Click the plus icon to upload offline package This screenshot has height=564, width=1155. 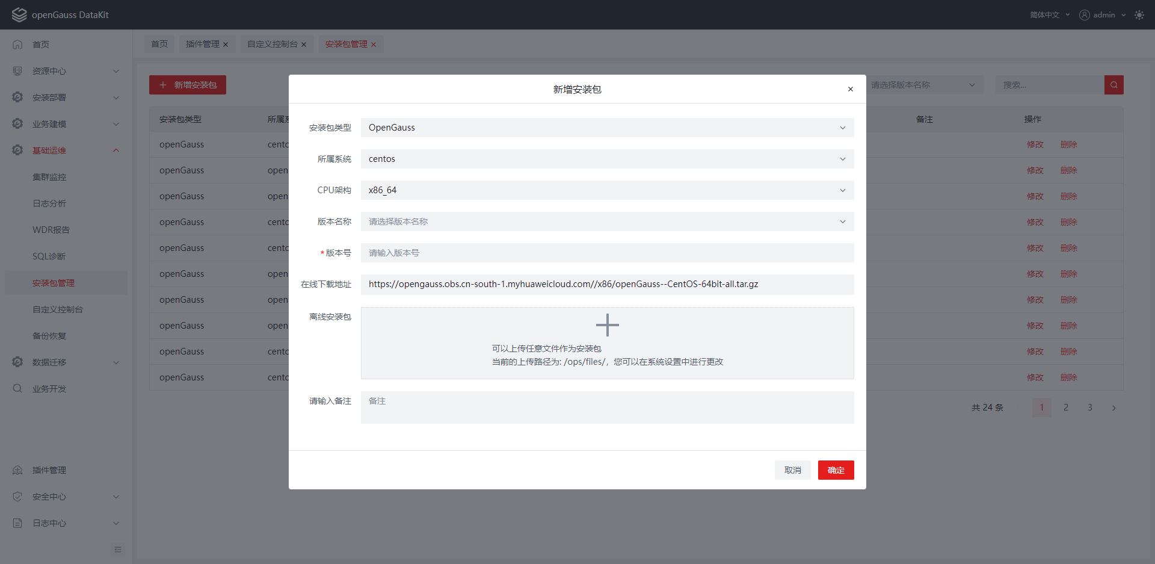coord(607,325)
